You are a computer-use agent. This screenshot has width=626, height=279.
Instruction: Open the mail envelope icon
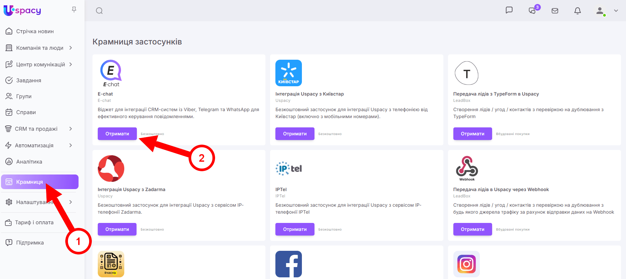555,11
